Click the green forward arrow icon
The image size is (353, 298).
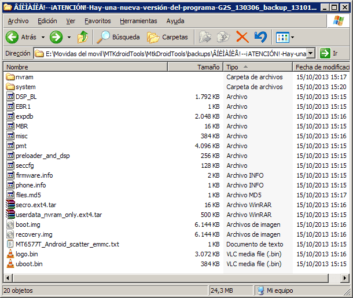pyautogui.click(x=56, y=37)
